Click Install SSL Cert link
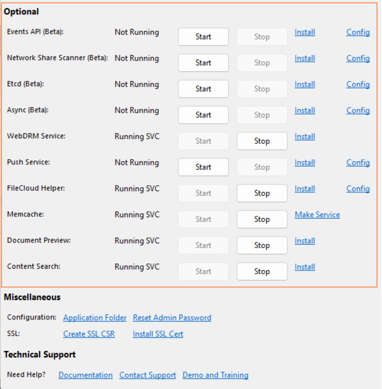 [x=158, y=334]
